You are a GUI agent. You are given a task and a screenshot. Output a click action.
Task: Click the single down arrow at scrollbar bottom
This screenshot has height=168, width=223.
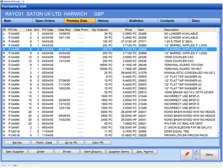pyautogui.click(x=218, y=136)
